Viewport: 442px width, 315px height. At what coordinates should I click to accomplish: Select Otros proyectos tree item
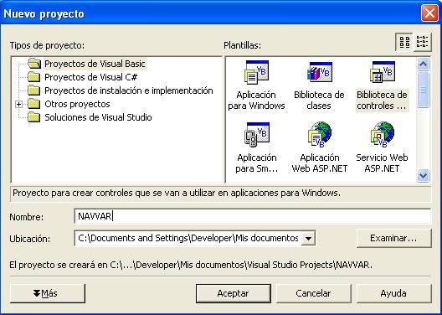click(77, 104)
